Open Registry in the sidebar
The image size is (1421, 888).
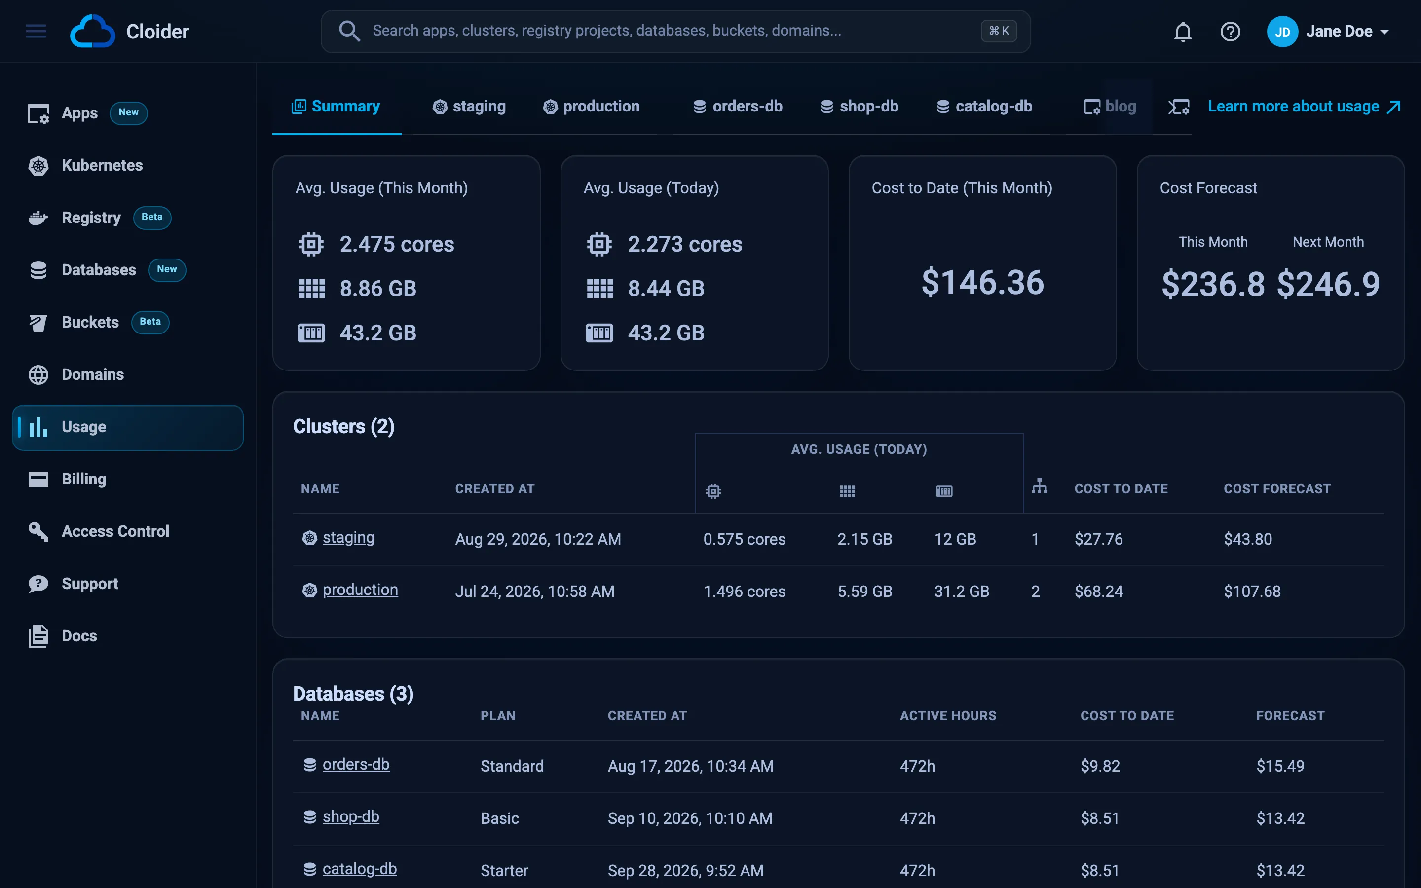click(x=127, y=218)
